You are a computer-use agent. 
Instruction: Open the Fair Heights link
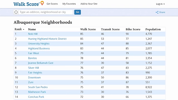coord(35,73)
